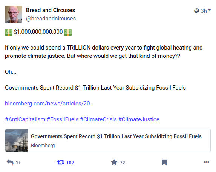Click the edited asterisk marker

[209, 11]
